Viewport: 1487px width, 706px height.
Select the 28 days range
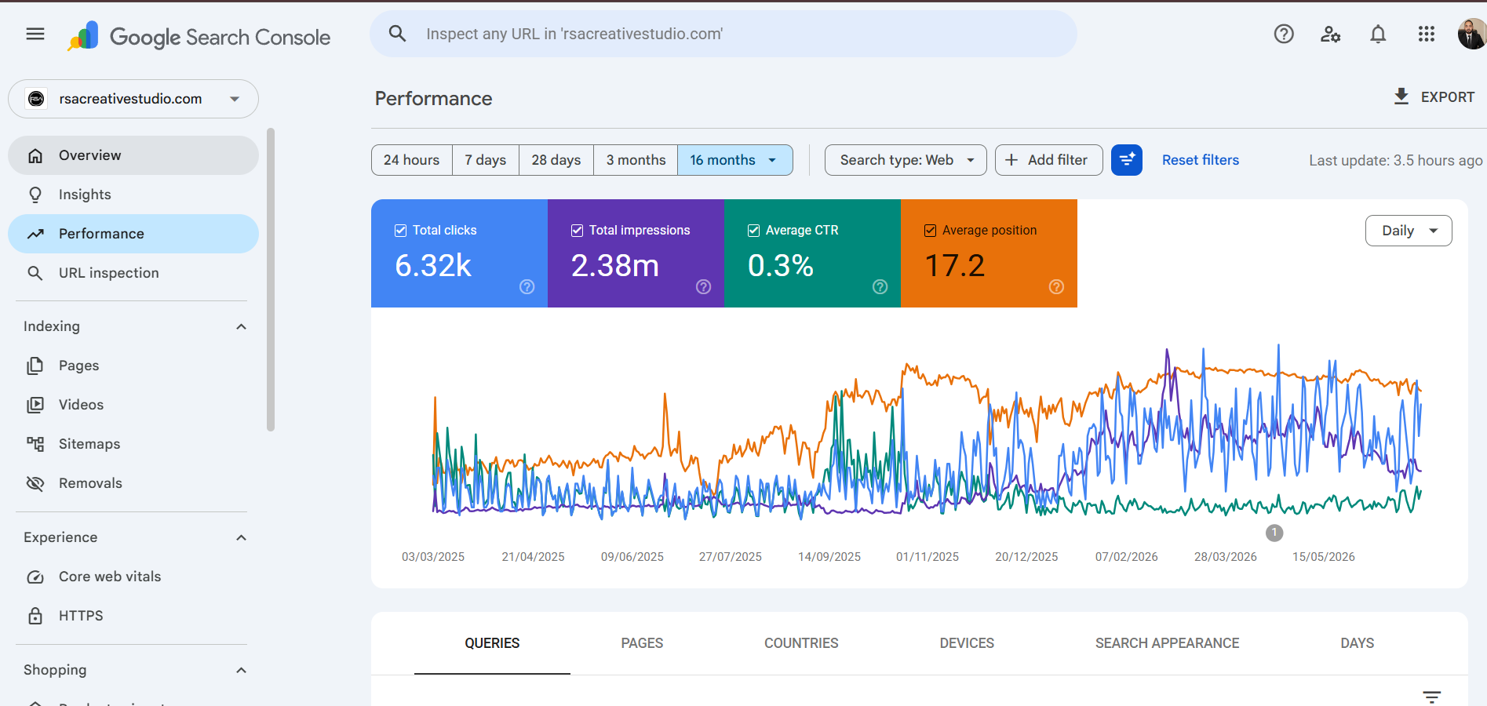pyautogui.click(x=556, y=160)
